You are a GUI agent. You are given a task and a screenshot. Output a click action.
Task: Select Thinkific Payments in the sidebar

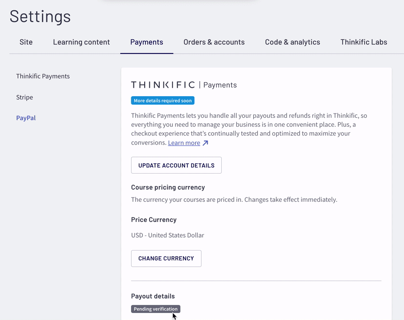(x=43, y=76)
